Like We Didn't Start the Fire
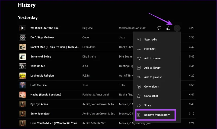Screen dimensions: 217x129 (168, 28)
